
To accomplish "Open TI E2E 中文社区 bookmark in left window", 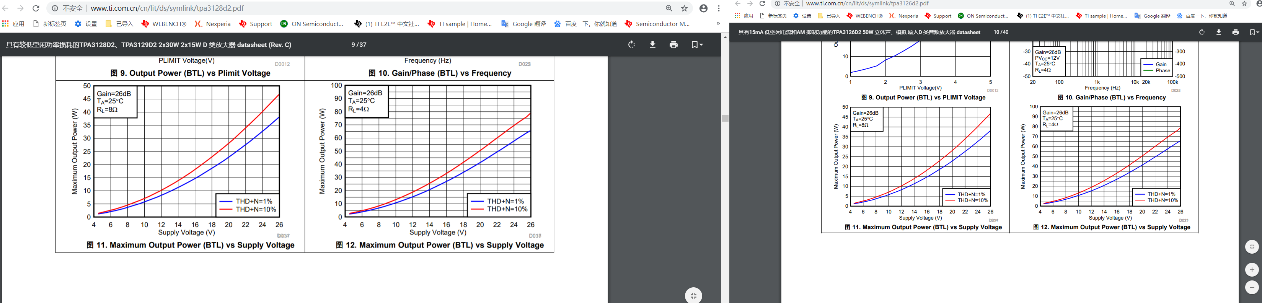I will (x=386, y=23).
